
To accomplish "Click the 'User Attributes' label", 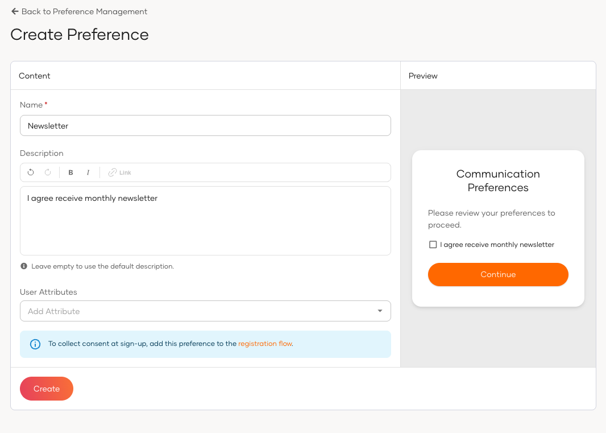I will coord(48,292).
